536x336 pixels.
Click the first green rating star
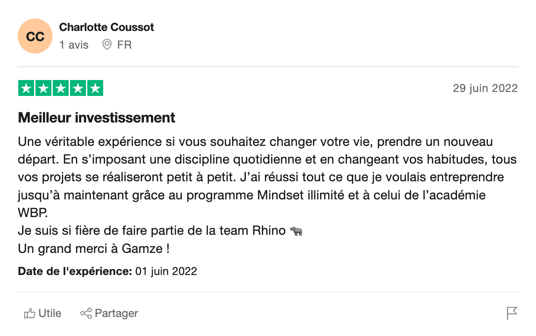(26, 88)
